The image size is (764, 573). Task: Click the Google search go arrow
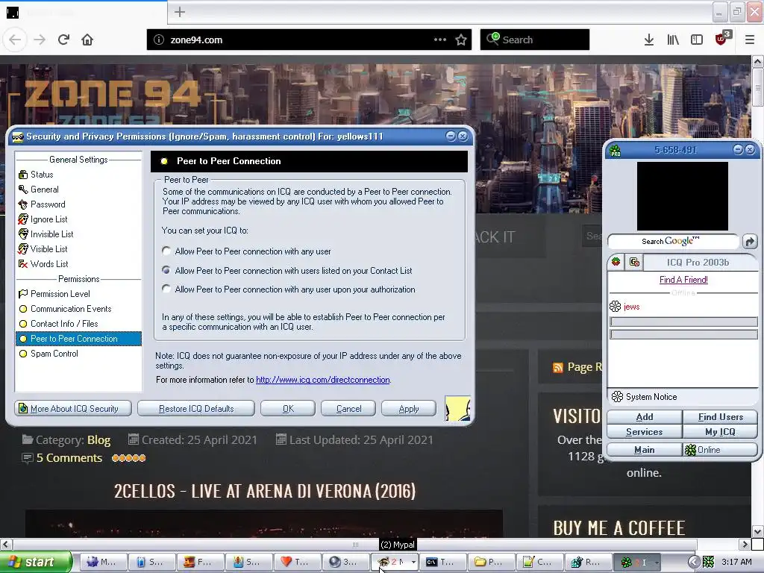pos(749,242)
